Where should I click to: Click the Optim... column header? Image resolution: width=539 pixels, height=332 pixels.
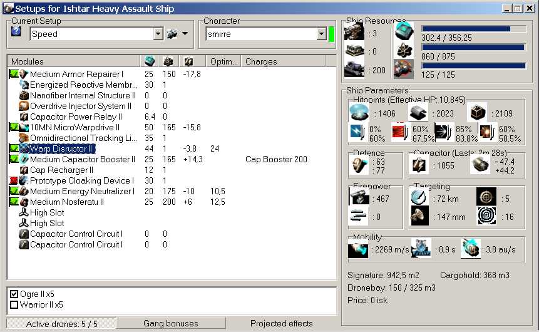tap(223, 61)
